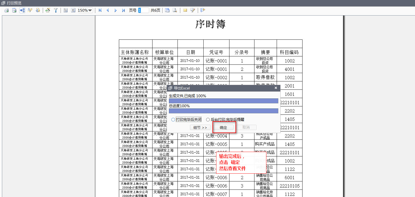The image size is (415, 197).
Task: Click the magnifier page search icon
Action: (175, 10)
